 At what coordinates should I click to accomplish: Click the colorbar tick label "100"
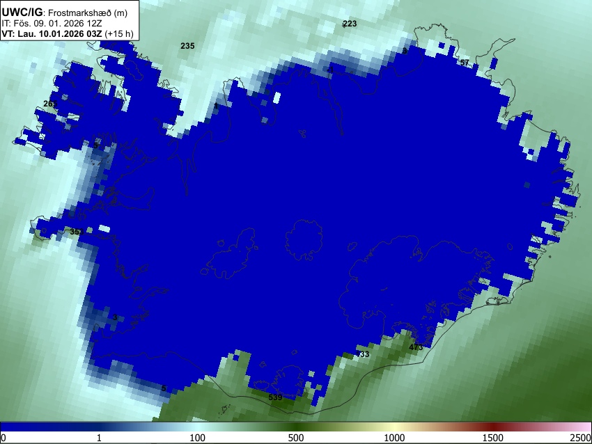click(x=198, y=438)
